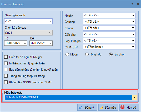Choose the Tổng hợp radio option
The width and height of the screenshot is (141, 112).
pos(87,54)
